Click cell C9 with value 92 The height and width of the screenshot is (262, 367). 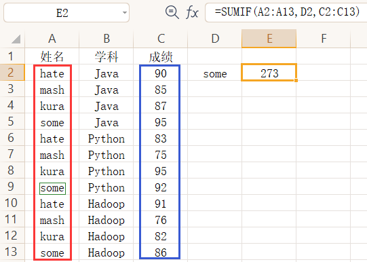pos(161,187)
